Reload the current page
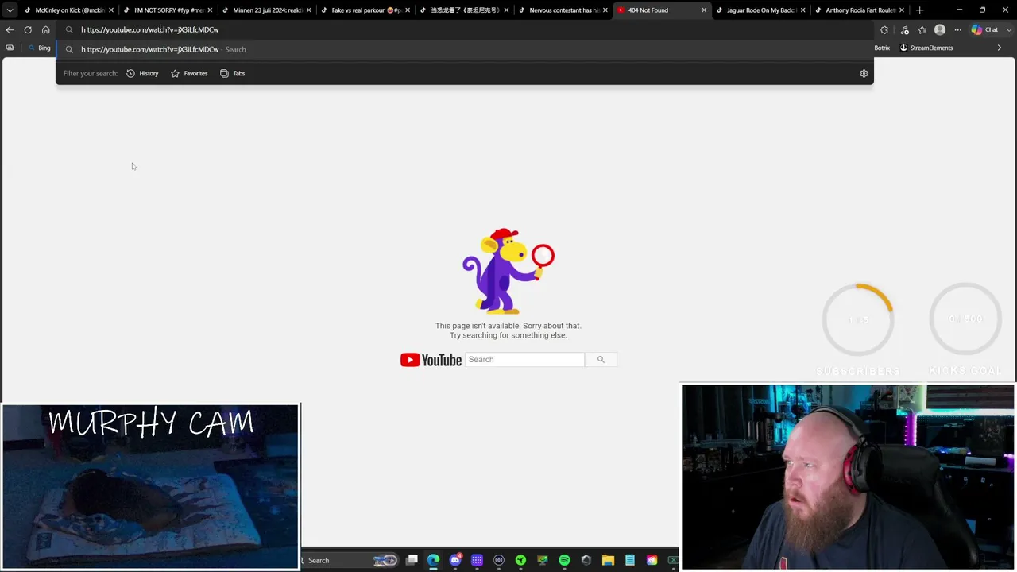This screenshot has height=572, width=1017. pos(28,29)
